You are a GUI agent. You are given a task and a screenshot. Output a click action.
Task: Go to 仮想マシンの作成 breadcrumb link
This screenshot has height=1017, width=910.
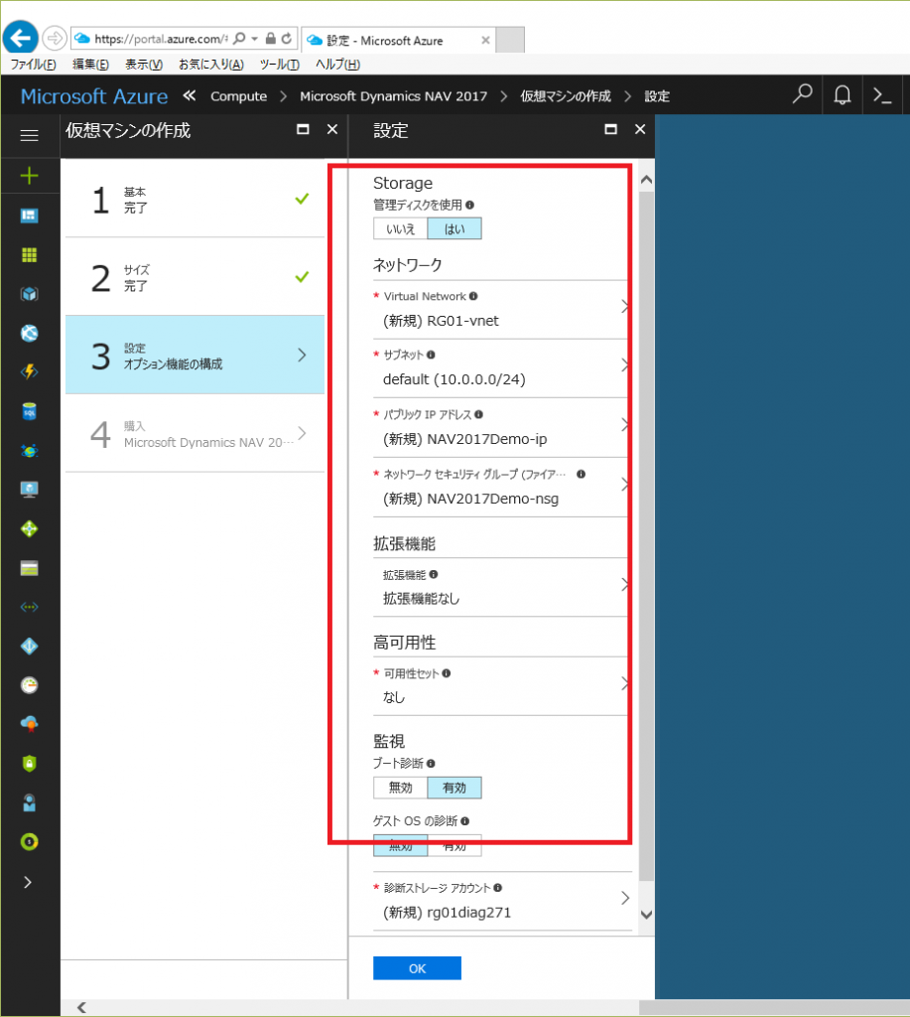click(x=566, y=96)
